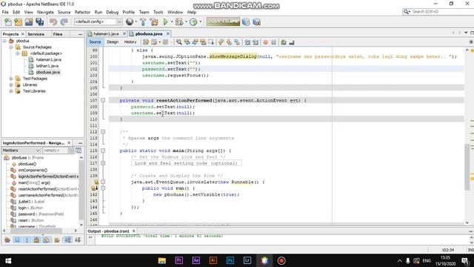Expand the Look and feel code fold

tap(103, 163)
